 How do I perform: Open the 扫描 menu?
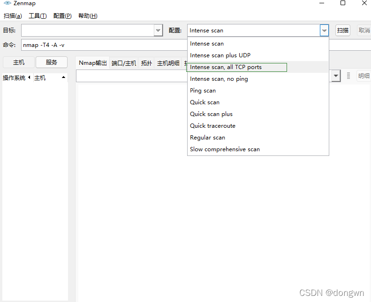click(x=13, y=16)
